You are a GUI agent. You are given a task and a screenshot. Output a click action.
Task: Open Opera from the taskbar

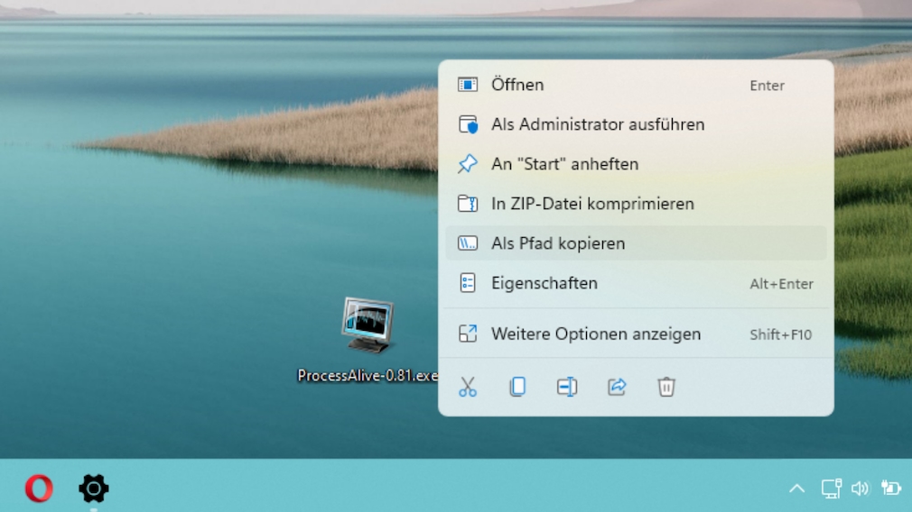click(39, 489)
